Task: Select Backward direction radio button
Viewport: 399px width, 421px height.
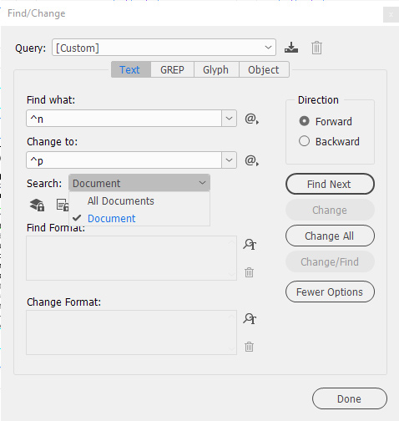Action: [304, 141]
